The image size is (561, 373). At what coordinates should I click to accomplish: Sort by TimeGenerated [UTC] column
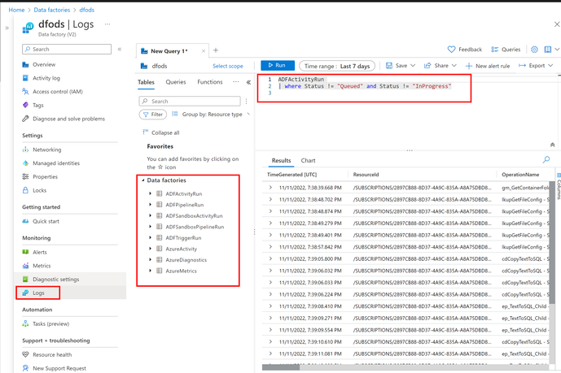tap(292, 175)
